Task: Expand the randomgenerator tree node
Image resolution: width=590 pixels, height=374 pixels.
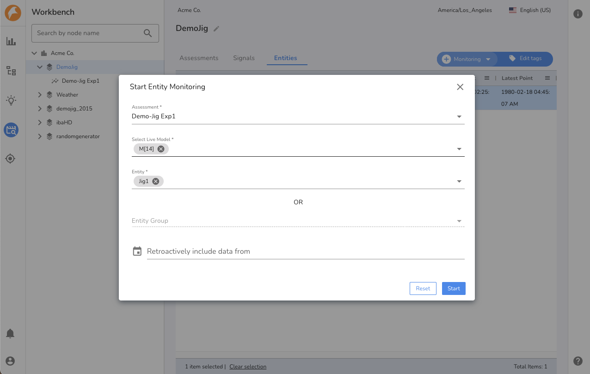Action: [40, 136]
